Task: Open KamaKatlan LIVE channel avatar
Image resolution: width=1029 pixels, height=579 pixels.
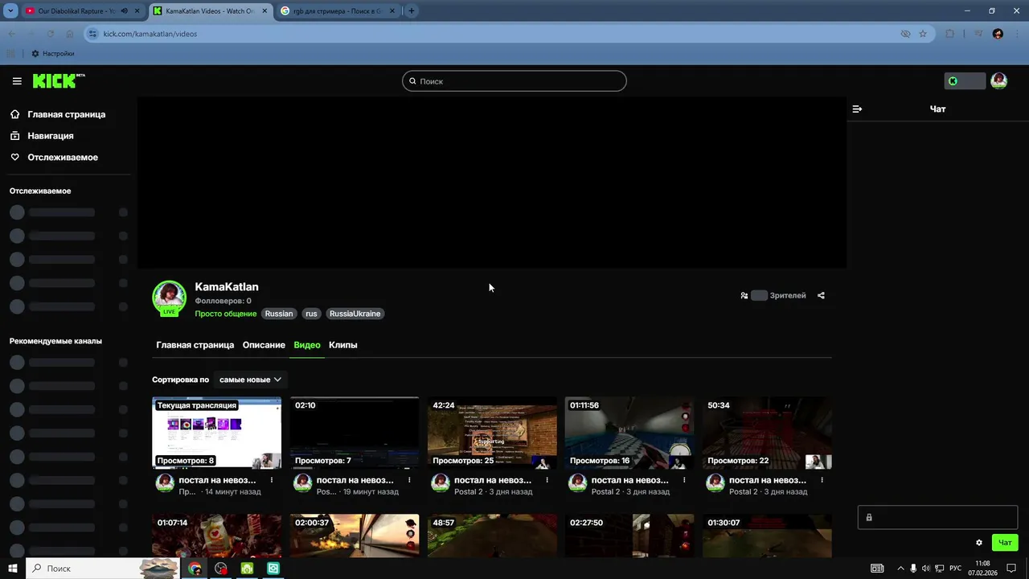Action: pyautogui.click(x=170, y=298)
